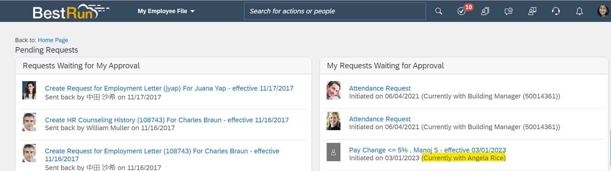Viewport: 611px width, 171px height.
Task: Open Charles Braun's Employment Letter request link
Action: [162, 155]
